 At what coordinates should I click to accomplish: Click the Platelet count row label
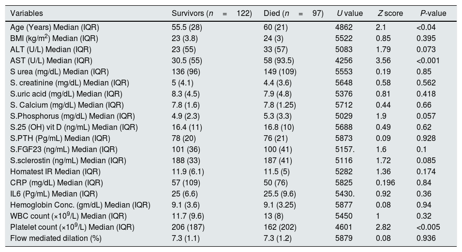[x=72, y=227]
